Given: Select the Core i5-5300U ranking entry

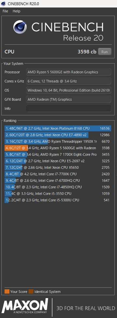Looking at the screenshot, I should [x=58, y=200].
